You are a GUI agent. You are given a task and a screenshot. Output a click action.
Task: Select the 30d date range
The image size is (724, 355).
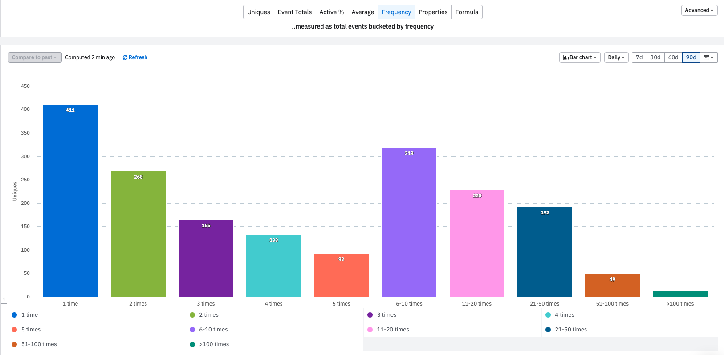[655, 57]
